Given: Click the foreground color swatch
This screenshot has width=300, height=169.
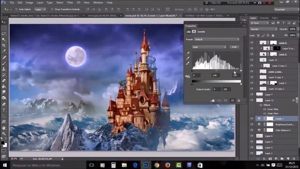Looking at the screenshot, I should click(2, 143).
